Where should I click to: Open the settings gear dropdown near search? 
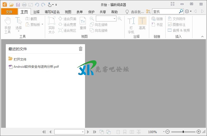click(x=188, y=11)
